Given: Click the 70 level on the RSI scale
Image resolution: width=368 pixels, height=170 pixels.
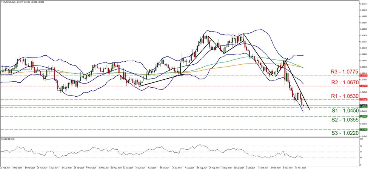Looking at the screenshot, I should point(361,146).
